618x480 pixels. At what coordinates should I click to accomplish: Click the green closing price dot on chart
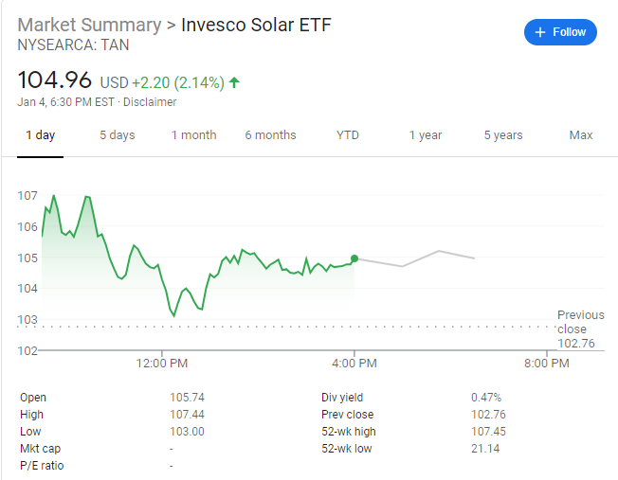(x=354, y=258)
